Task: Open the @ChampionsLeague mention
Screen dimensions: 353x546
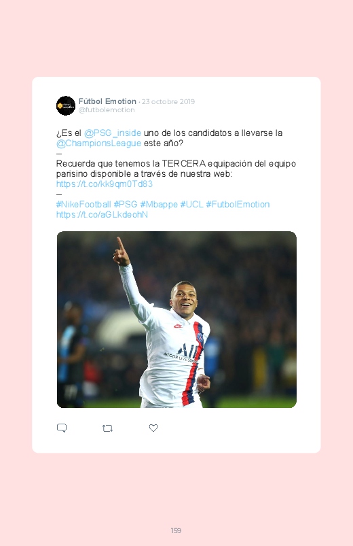Action: (x=98, y=143)
